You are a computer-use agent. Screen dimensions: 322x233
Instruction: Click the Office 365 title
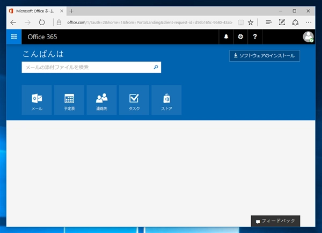(42, 37)
